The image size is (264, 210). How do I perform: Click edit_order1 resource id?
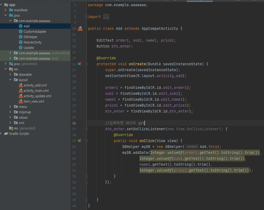[x=175, y=88]
